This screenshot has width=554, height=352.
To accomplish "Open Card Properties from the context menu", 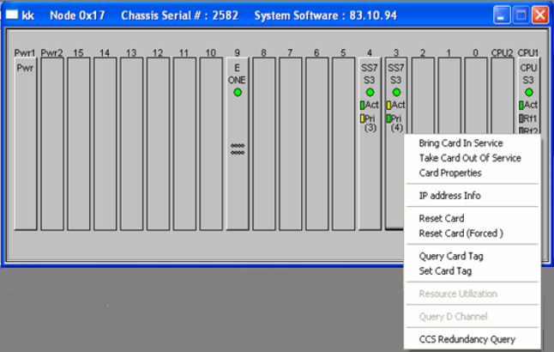I will pos(449,173).
